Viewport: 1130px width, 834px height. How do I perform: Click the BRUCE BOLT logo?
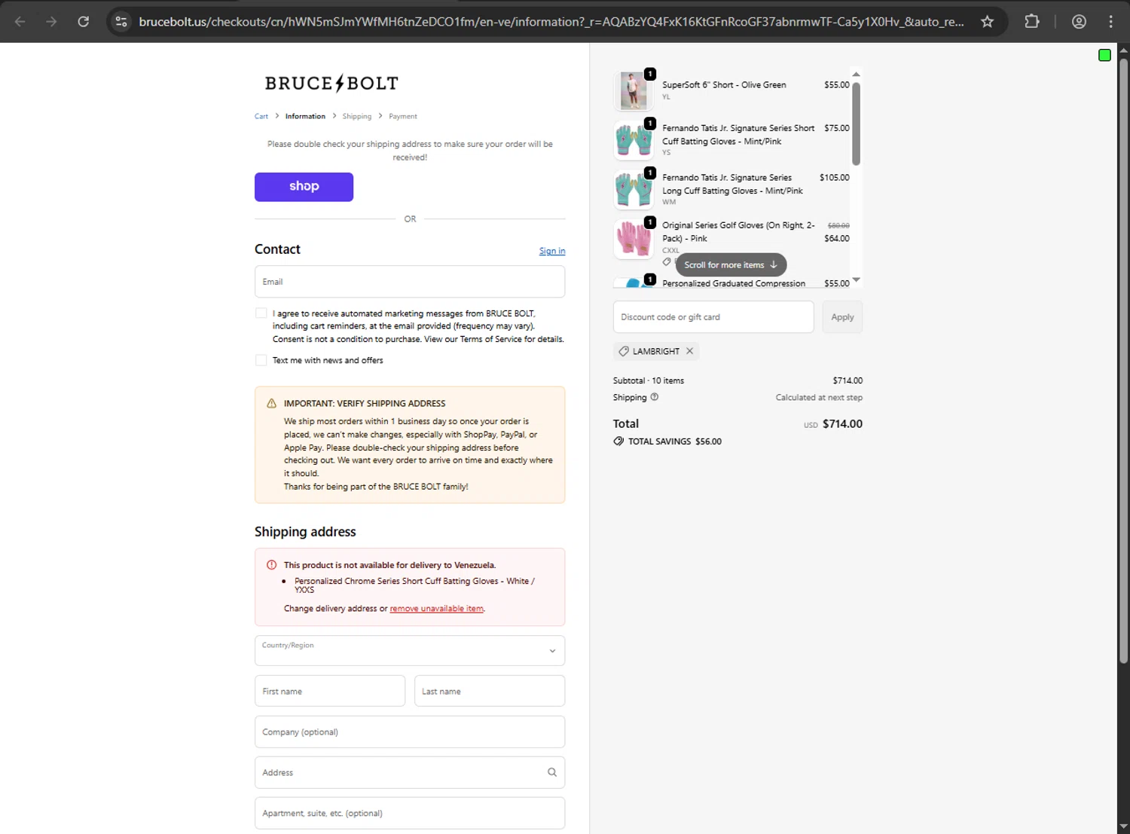331,83
